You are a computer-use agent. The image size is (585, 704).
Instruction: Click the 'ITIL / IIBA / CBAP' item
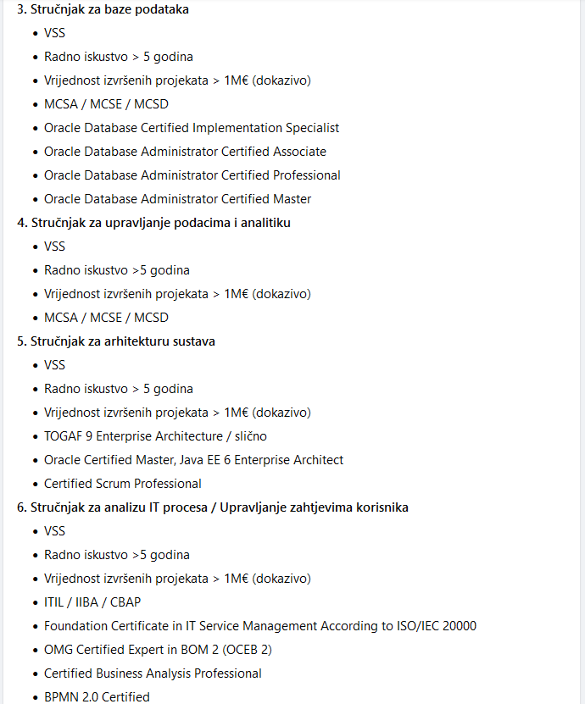coord(92,602)
